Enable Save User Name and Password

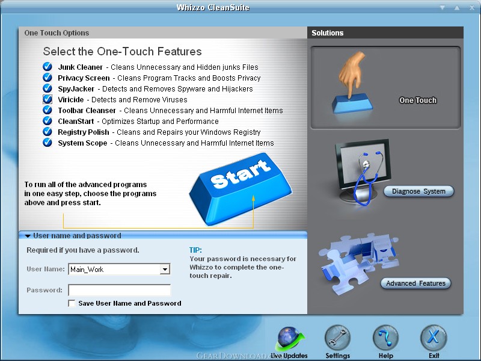[x=72, y=303]
